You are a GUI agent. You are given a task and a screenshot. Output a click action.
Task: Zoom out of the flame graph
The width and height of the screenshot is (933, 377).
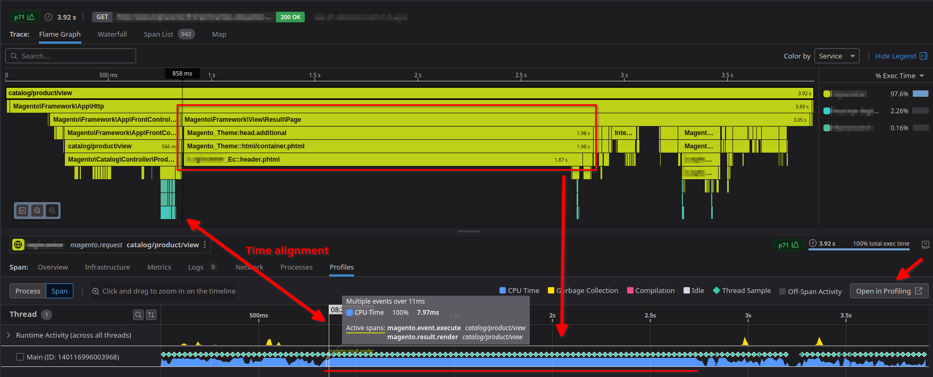tap(37, 211)
